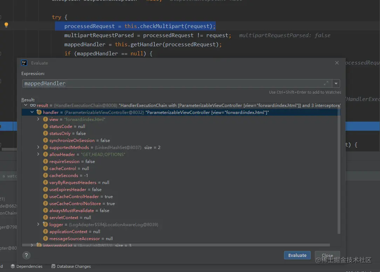Click the result tree horizontal scrollbar
Image resolution: width=380 pixels, height=272 pixels.
click(176, 245)
